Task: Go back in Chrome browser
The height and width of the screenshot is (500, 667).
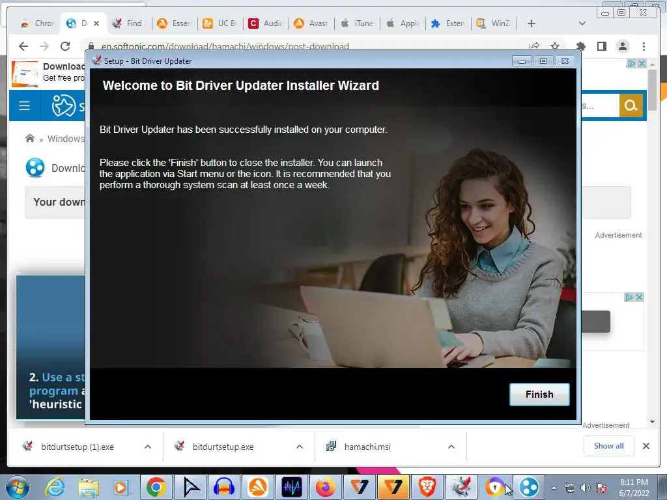Action: click(23, 46)
